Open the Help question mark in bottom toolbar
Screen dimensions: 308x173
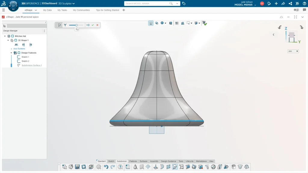click(120, 167)
